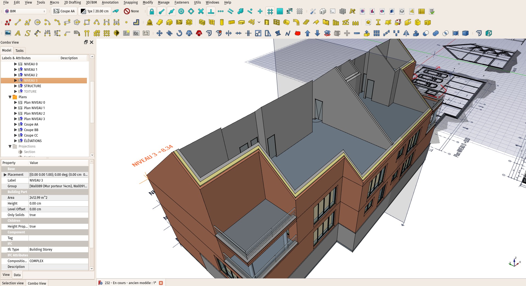This screenshot has width=526, height=286.
Task: Open the Pipe tool
Action: tap(286, 22)
